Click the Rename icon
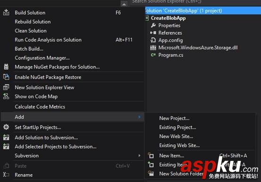 [x=6, y=174]
